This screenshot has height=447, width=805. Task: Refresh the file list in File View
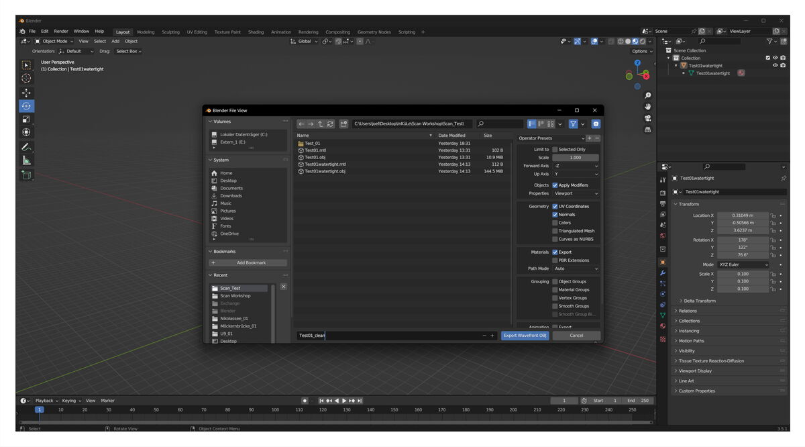330,124
